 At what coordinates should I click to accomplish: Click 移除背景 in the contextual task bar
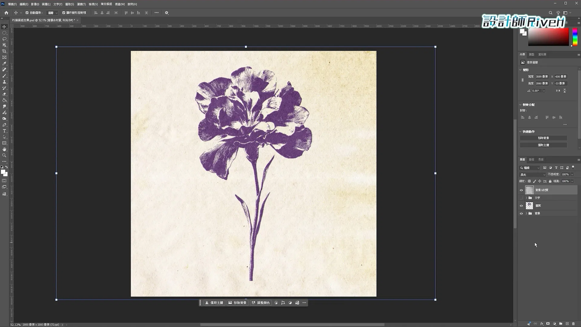(x=238, y=303)
